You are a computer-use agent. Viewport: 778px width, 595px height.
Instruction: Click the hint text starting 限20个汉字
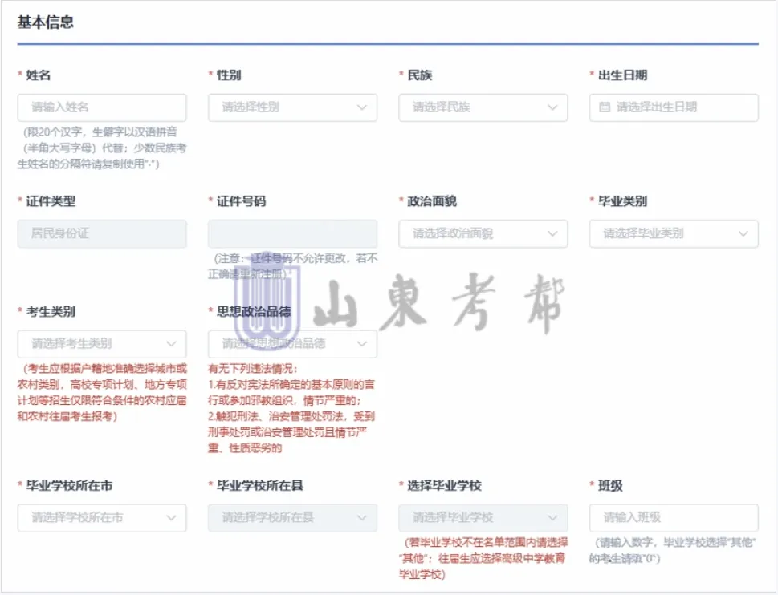102,148
